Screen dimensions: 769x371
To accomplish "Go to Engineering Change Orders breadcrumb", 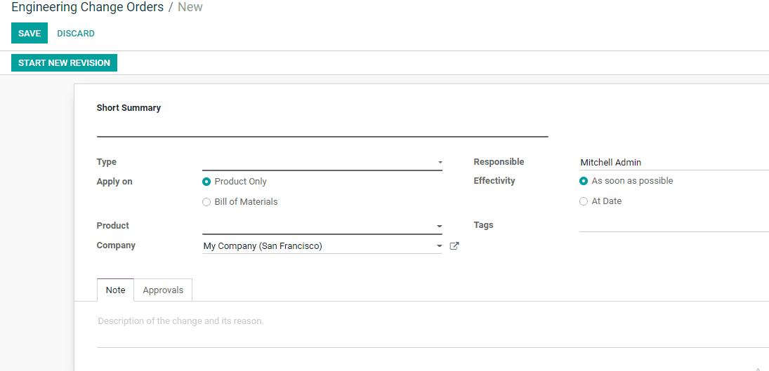I will (87, 7).
